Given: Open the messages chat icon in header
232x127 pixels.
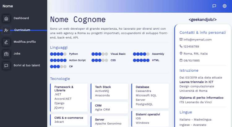Looking at the screenshot, I should pos(214,6).
